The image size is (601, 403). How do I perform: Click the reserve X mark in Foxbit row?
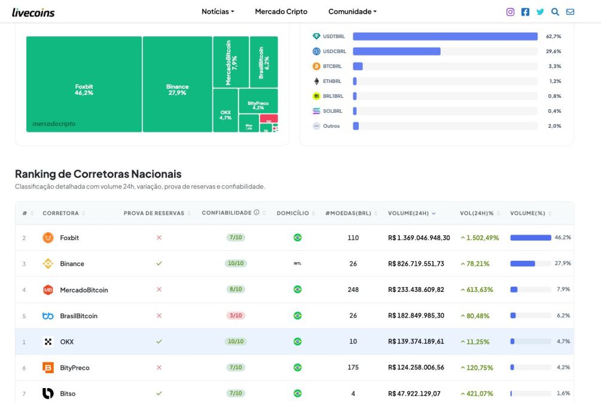(159, 238)
